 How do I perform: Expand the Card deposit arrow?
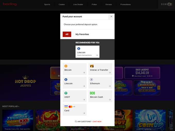(x=84, y=113)
